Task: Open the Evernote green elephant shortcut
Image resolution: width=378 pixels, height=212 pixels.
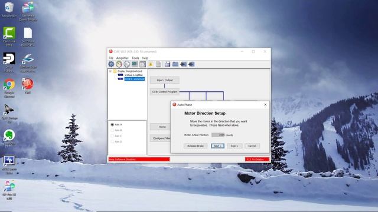Action: [9, 137]
